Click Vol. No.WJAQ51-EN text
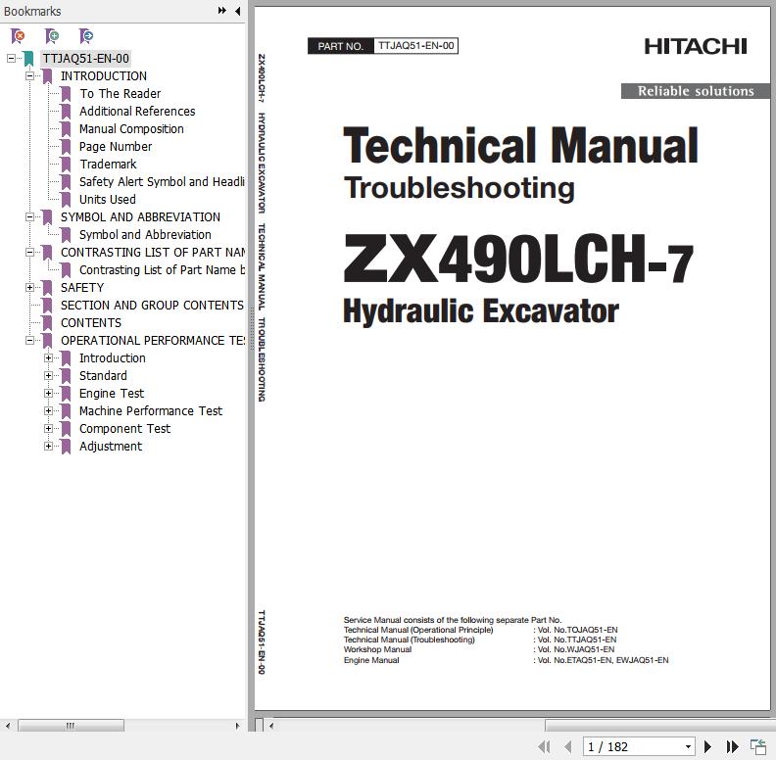 [575, 649]
